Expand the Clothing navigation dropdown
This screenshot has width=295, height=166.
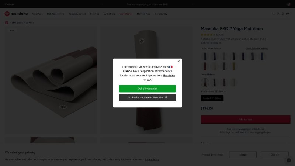click(94, 14)
